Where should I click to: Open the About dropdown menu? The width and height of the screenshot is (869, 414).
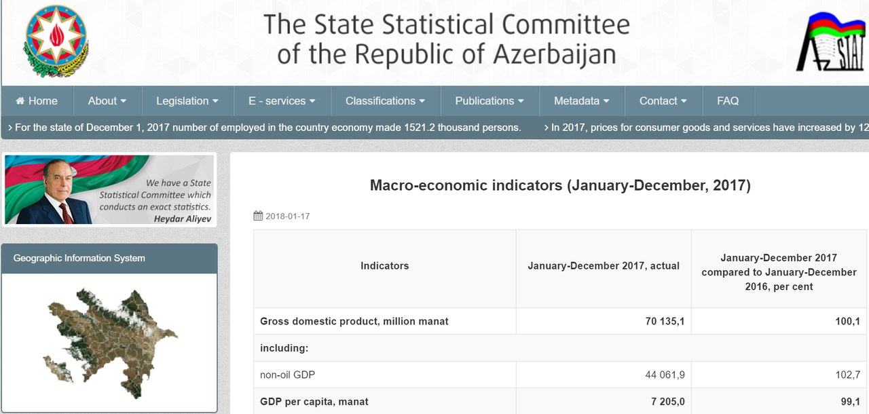click(x=107, y=101)
